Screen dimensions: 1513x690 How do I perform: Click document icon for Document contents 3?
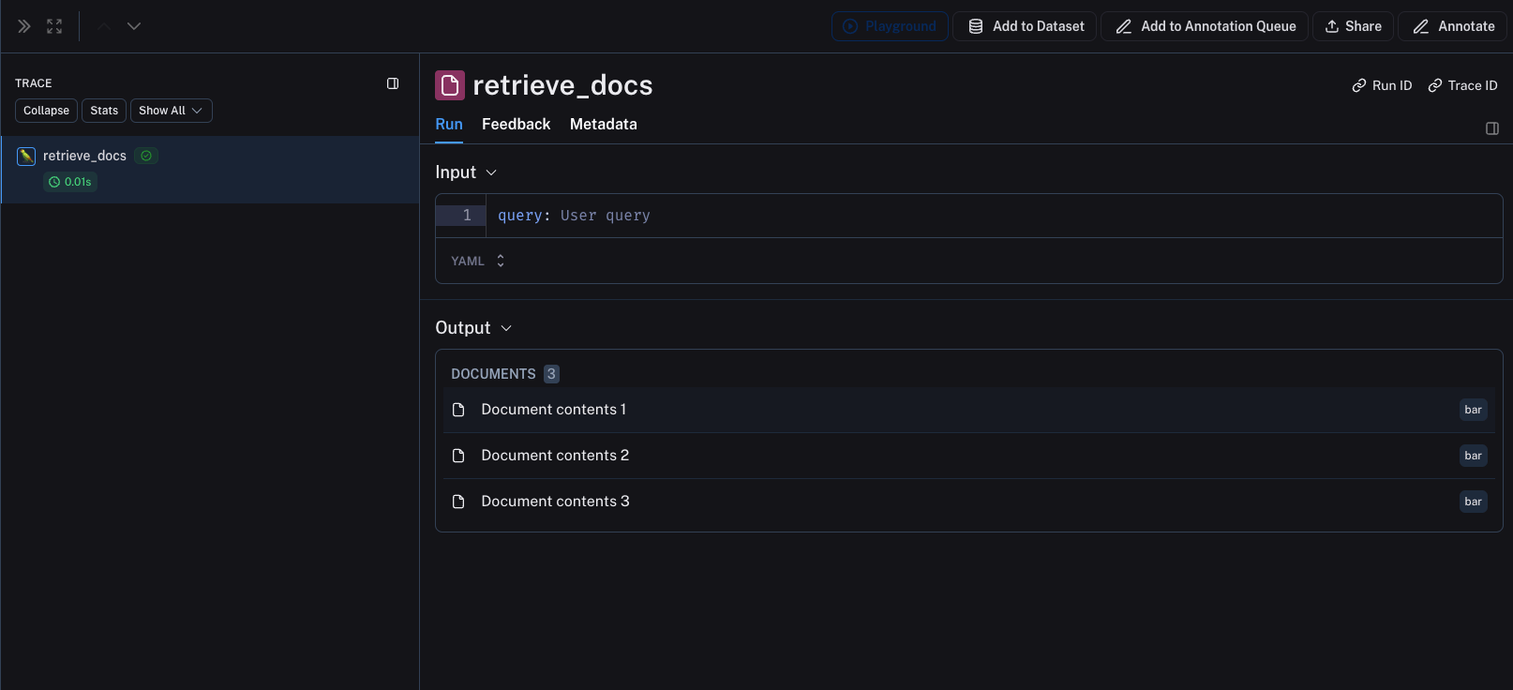[x=458, y=502]
